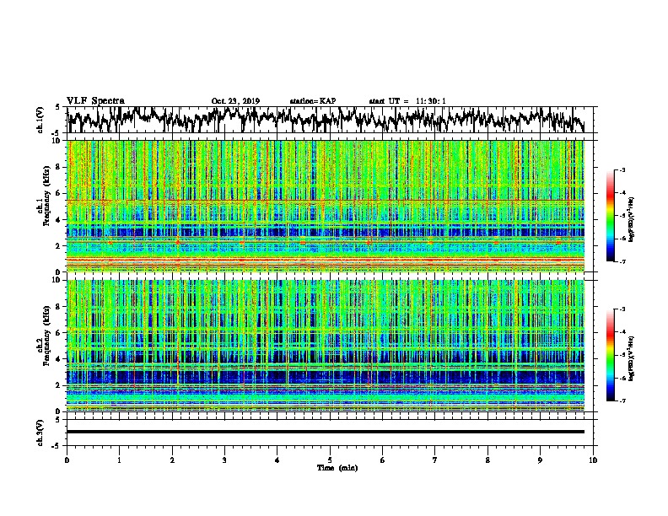Click the log(PSD) label of upper colorbar

[x=631, y=219]
